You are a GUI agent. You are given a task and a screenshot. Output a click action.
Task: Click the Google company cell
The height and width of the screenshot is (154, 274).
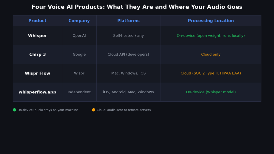point(79,55)
